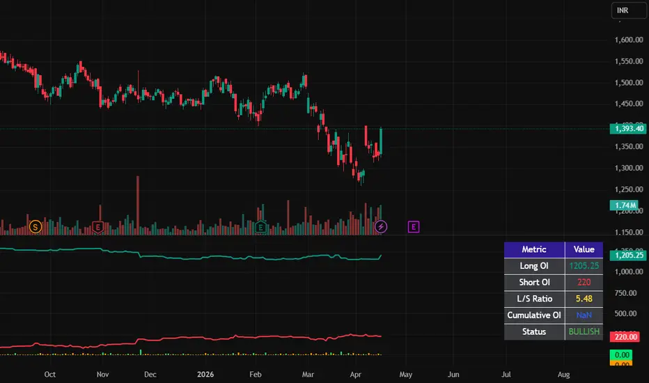
Task: Click the Jun label on time axis
Action: (x=453, y=375)
